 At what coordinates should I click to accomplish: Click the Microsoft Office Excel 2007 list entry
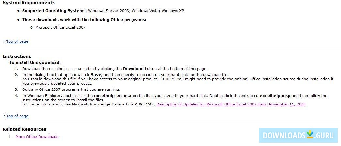coord(60,27)
